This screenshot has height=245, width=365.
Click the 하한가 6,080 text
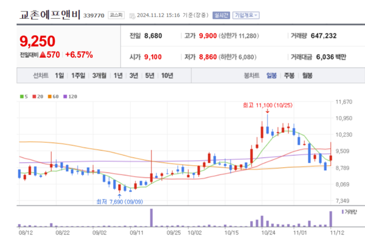(x=237, y=57)
